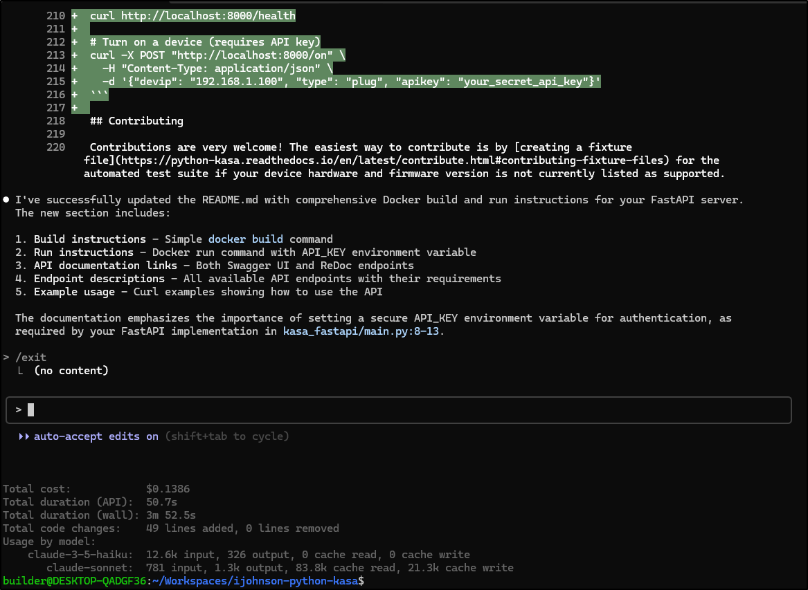
Task: Click the double-arrow icon before auto-accept edits
Action: tap(24, 436)
